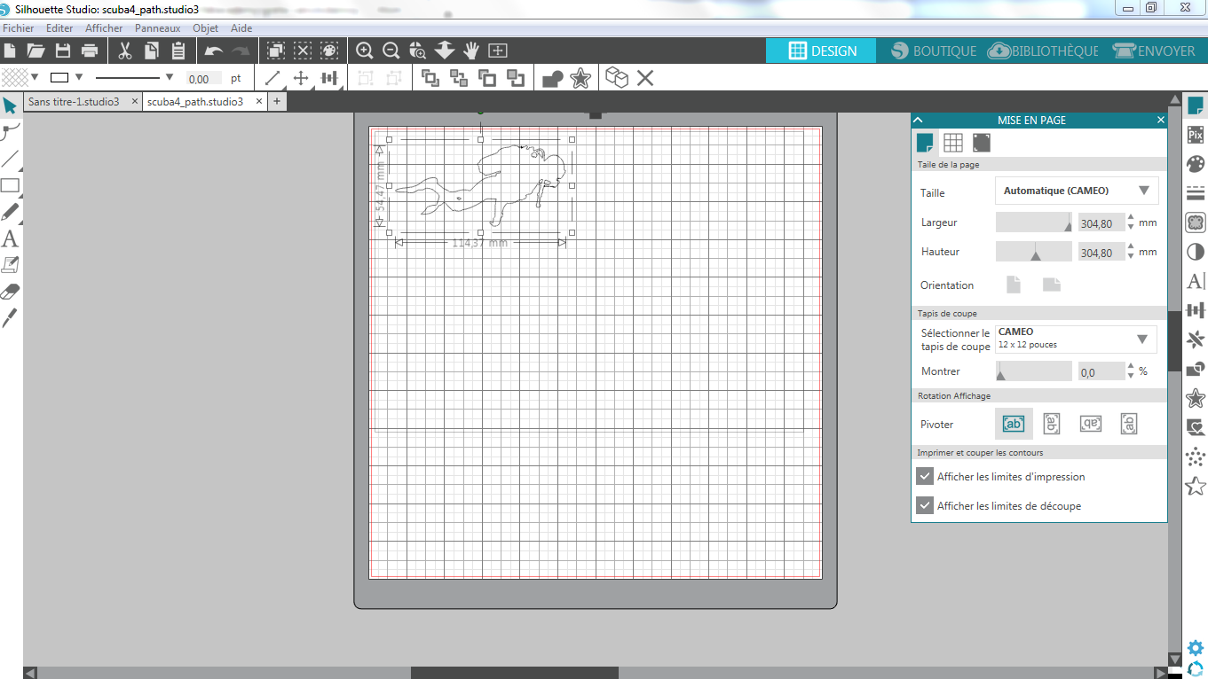The image size is (1208, 679).
Task: Open the text style panel in the right sidebar
Action: pos(1196,281)
